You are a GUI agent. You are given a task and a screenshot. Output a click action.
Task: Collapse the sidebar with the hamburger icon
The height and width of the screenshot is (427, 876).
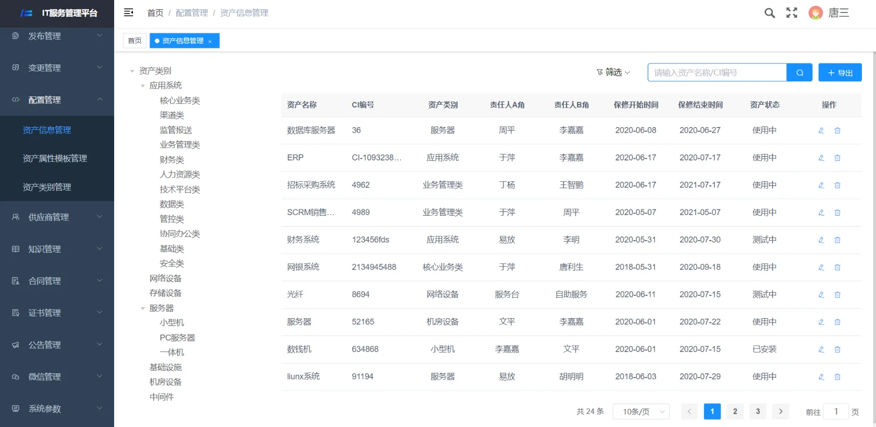point(129,12)
